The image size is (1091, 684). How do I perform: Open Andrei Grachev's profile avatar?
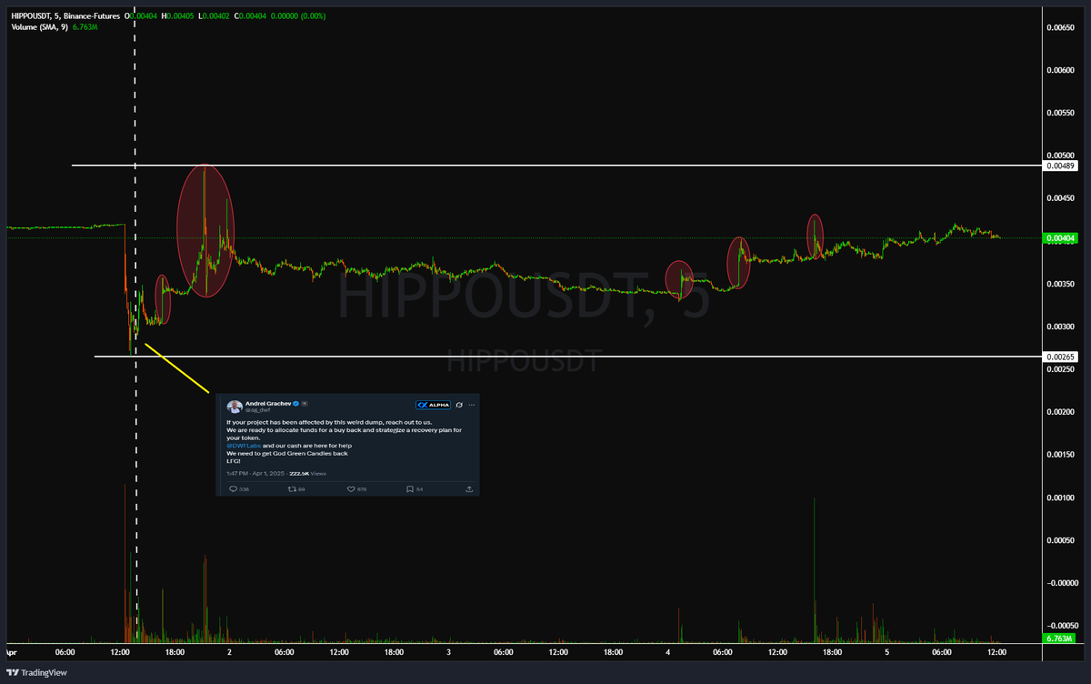pos(235,406)
